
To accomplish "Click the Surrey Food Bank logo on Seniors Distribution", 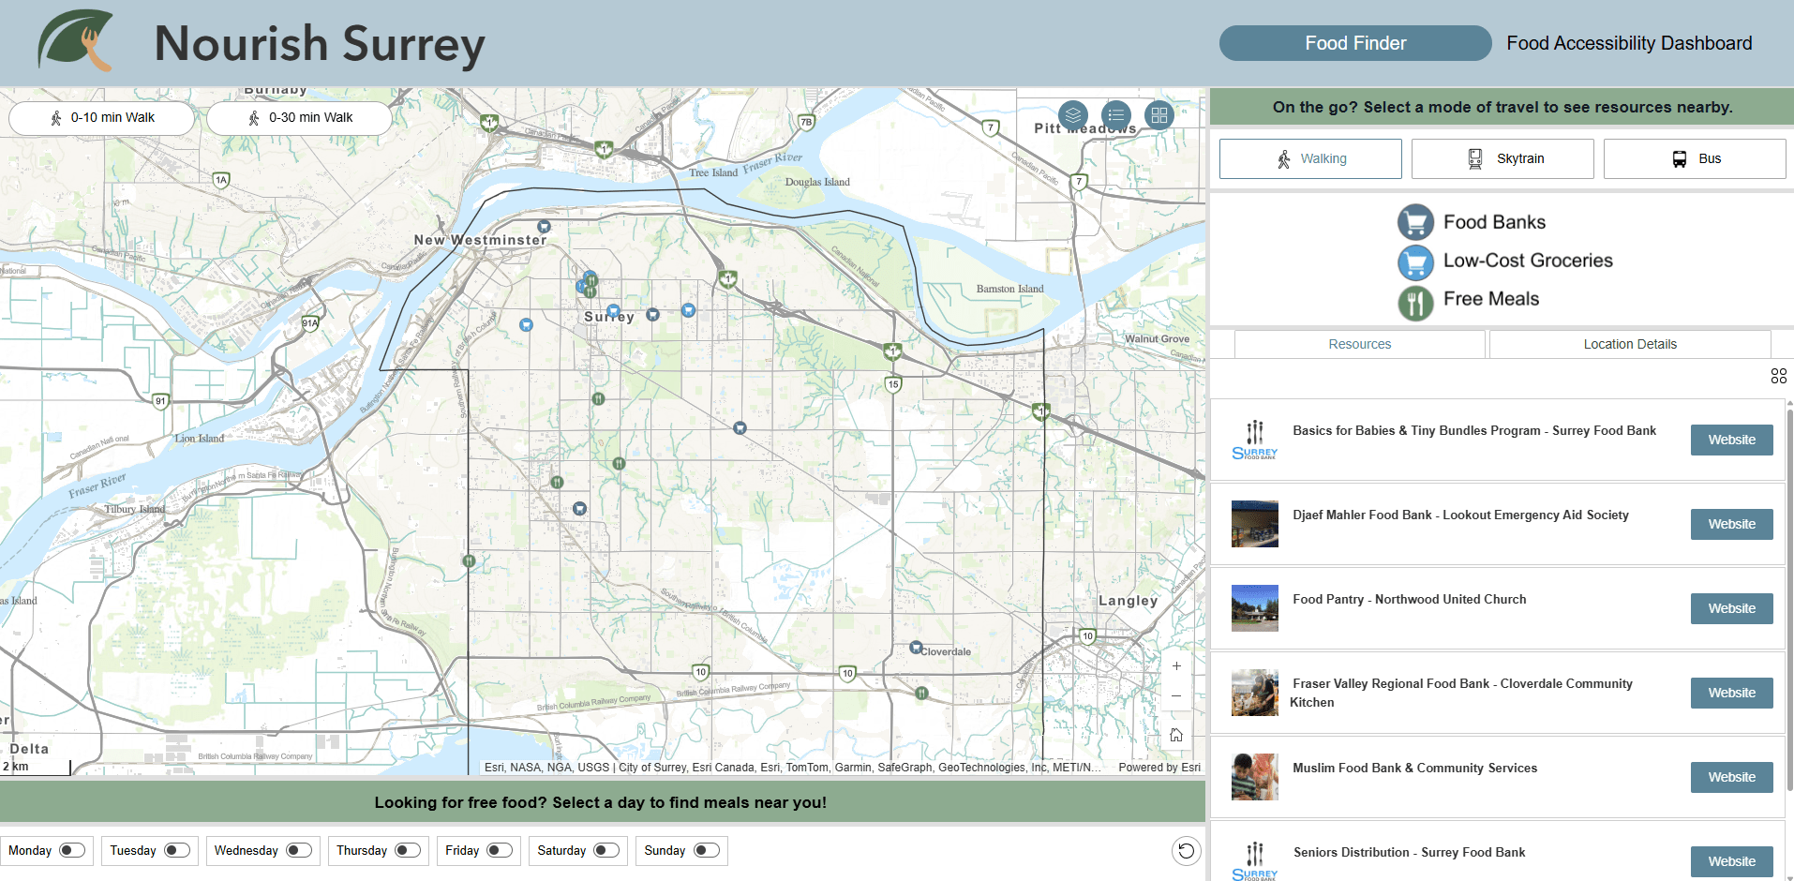I will (1255, 861).
